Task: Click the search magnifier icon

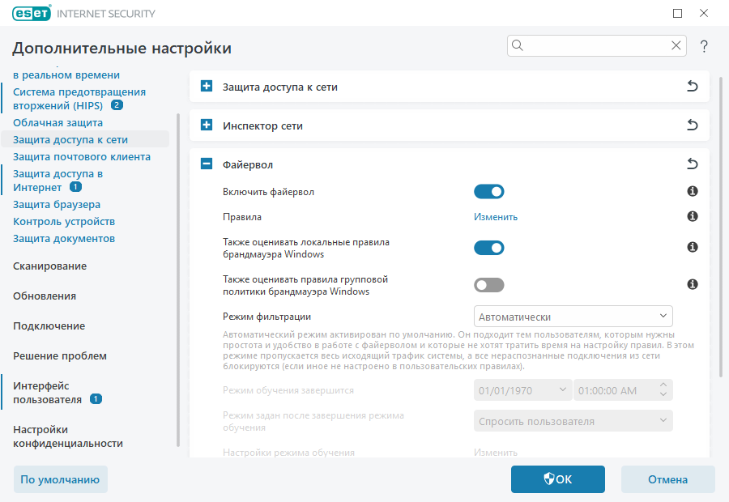Action: pos(518,45)
